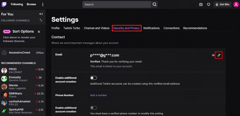Click the Offline status of AssassinsCreed
240x116 pixels.
(40, 53)
